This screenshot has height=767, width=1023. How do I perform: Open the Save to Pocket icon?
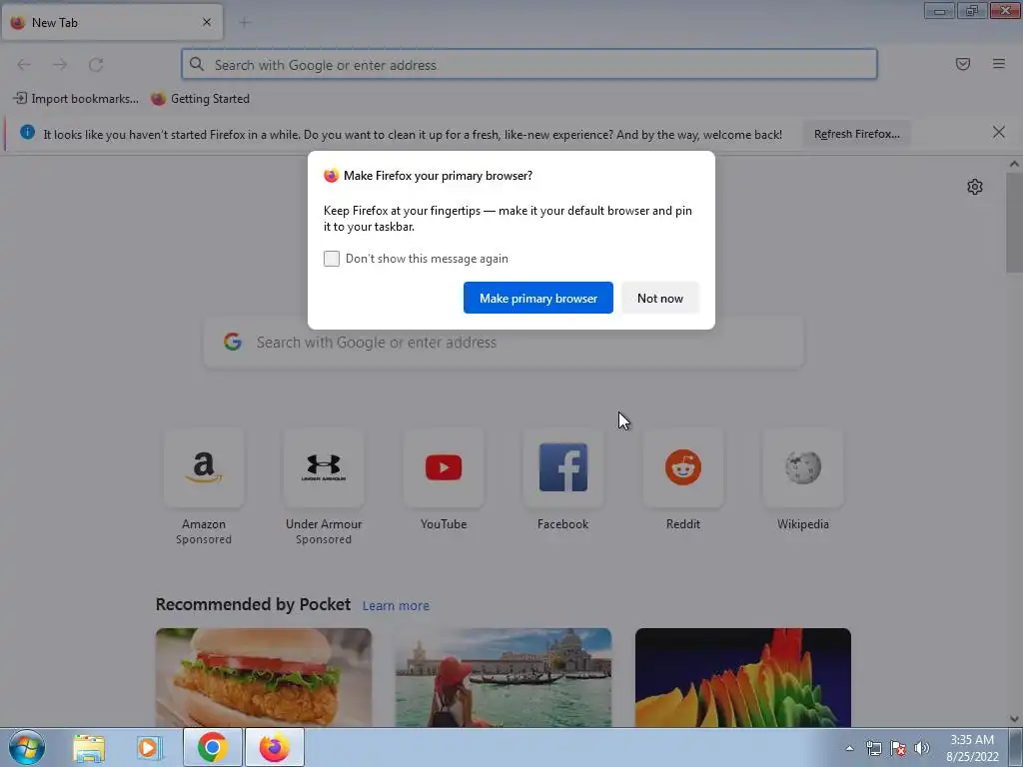pyautogui.click(x=962, y=64)
